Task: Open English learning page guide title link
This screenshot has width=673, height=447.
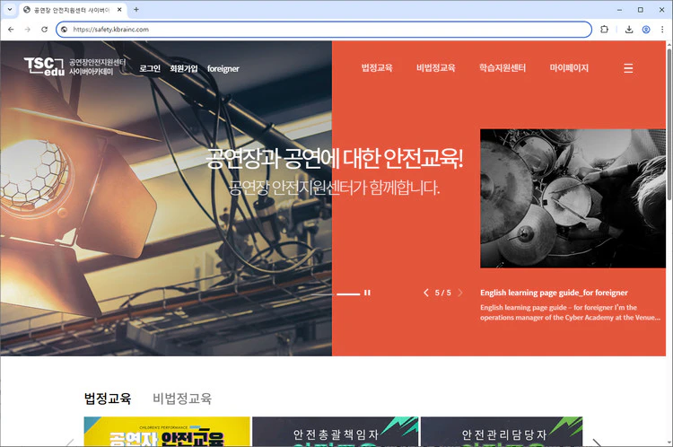Action: [554, 293]
